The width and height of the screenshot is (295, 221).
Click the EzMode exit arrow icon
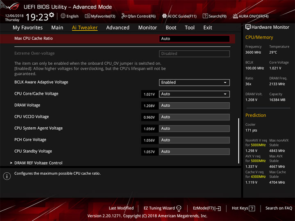tap(218, 208)
